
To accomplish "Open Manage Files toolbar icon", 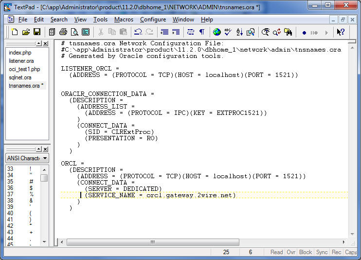I will [x=52, y=32].
